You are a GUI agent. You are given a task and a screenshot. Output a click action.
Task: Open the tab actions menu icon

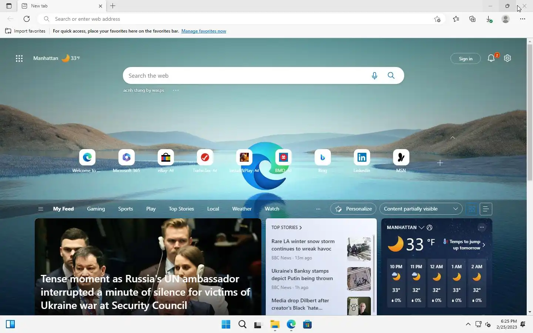[x=9, y=6]
